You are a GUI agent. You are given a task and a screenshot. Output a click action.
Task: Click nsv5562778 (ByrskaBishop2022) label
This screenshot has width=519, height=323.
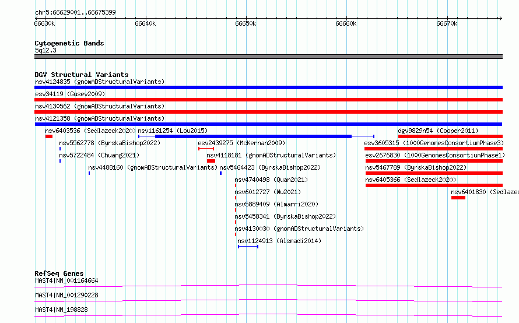tap(110, 143)
